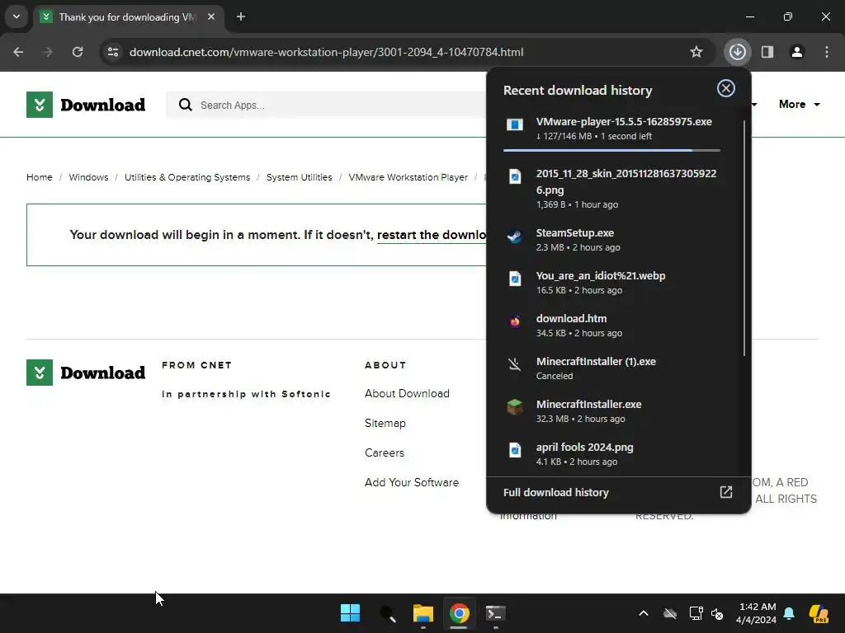This screenshot has width=845, height=633.
Task: Open Windows taskbar search
Action: pyautogui.click(x=387, y=613)
